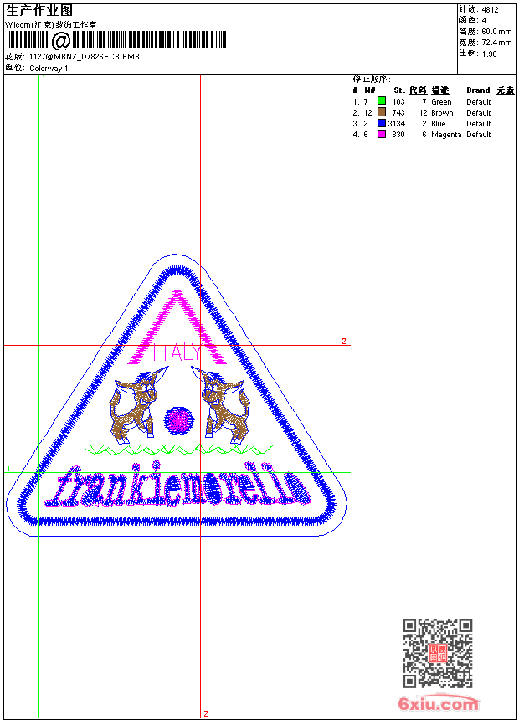The image size is (519, 720).
Task: Click the magenta ball between the donkeys
Action: 178,419
